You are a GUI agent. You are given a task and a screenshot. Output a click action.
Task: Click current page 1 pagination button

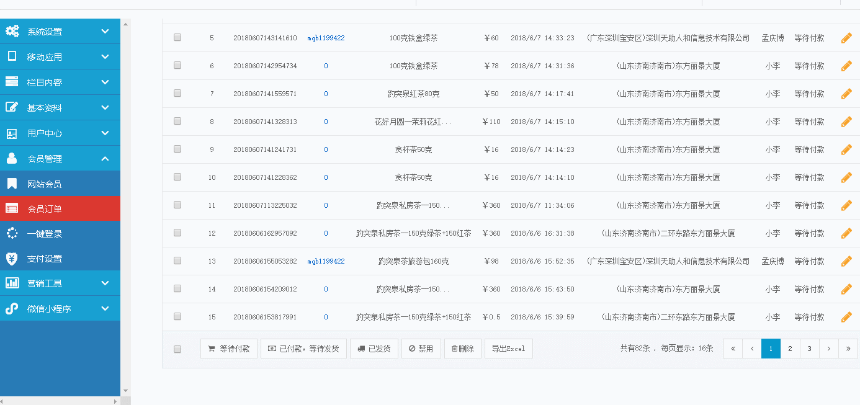tap(771, 349)
